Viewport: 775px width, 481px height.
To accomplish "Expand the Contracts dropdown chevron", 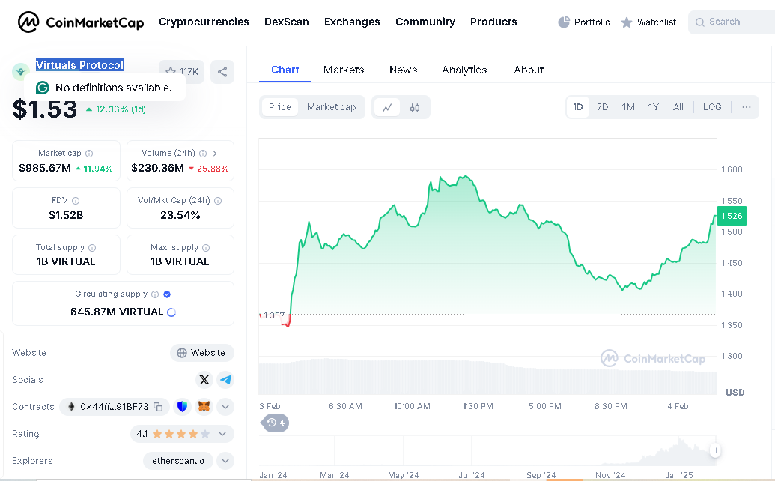I will (x=225, y=406).
